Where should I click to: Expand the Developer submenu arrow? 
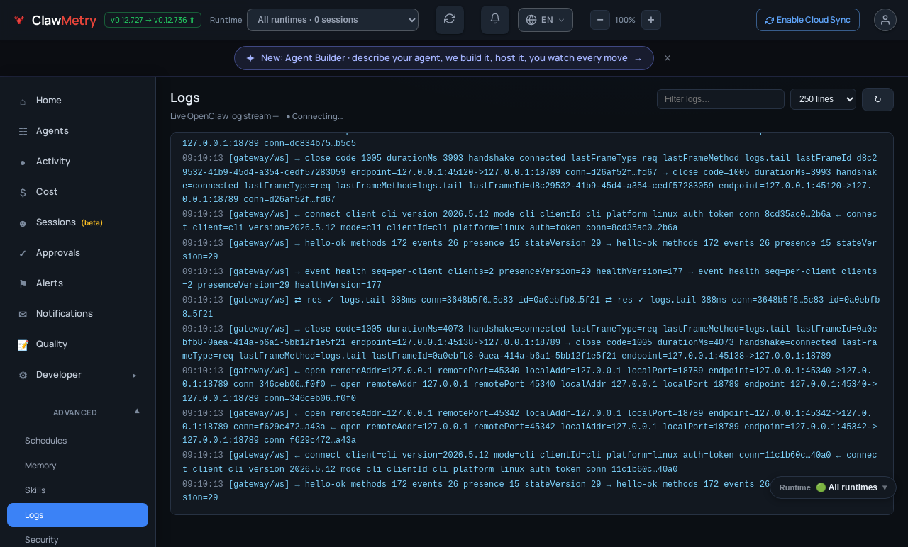(135, 375)
